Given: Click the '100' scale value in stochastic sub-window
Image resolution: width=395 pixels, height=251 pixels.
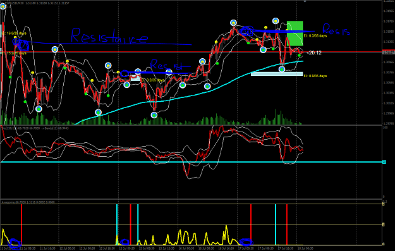Looking at the screenshot, I should coord(385,128).
